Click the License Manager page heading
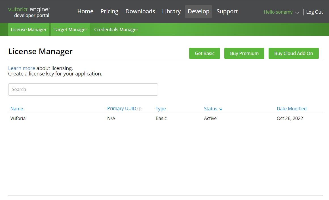Screen dimensions: 329x200 click(x=40, y=51)
